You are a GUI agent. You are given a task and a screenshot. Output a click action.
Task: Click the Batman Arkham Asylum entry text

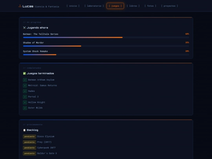tap(41, 80)
